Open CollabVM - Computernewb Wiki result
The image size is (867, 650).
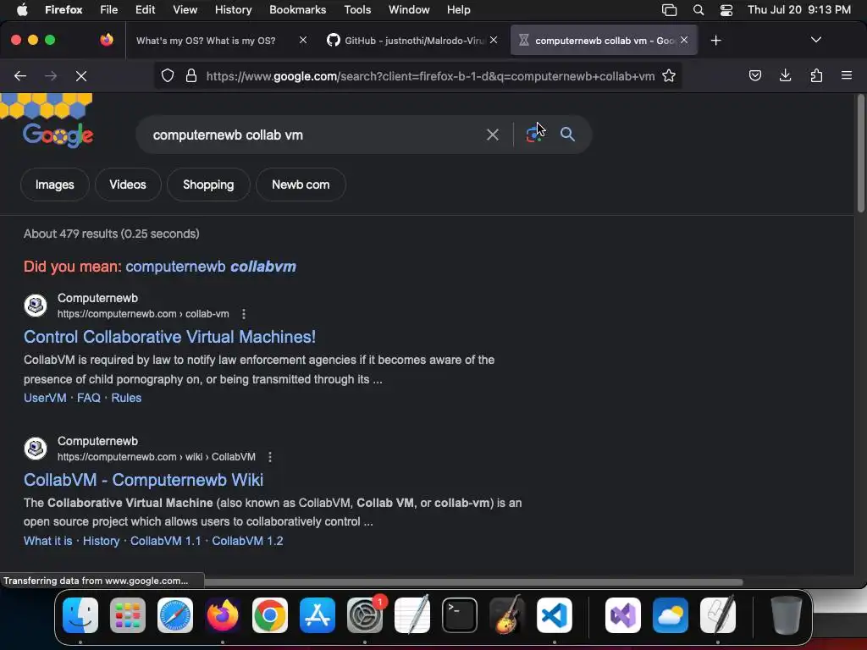(144, 480)
